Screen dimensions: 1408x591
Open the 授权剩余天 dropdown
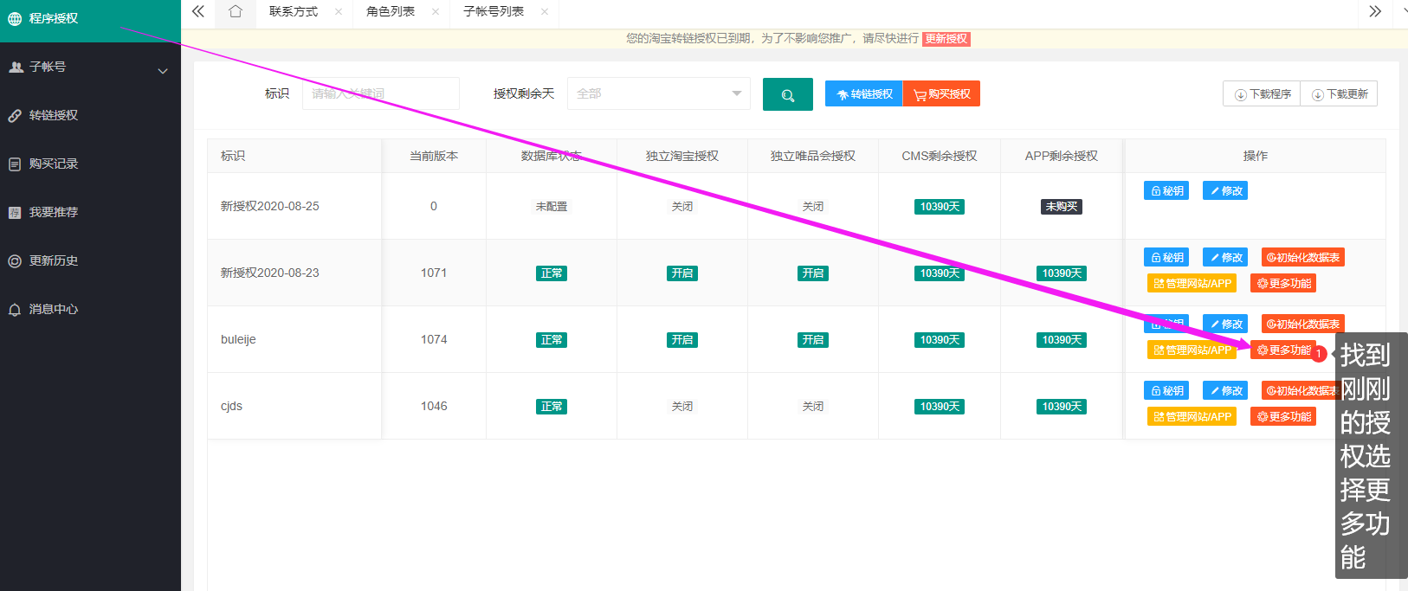click(x=658, y=93)
